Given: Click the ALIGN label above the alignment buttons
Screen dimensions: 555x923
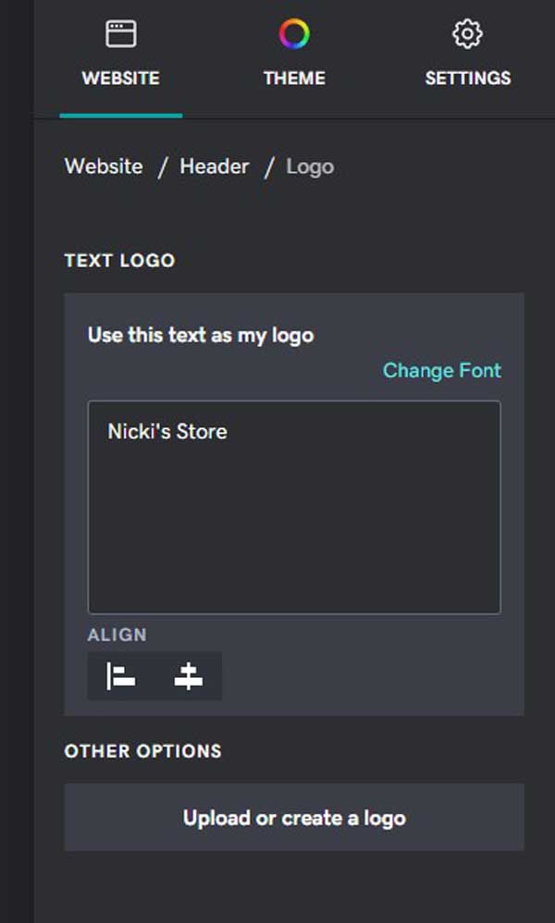Looking at the screenshot, I should coord(117,635).
